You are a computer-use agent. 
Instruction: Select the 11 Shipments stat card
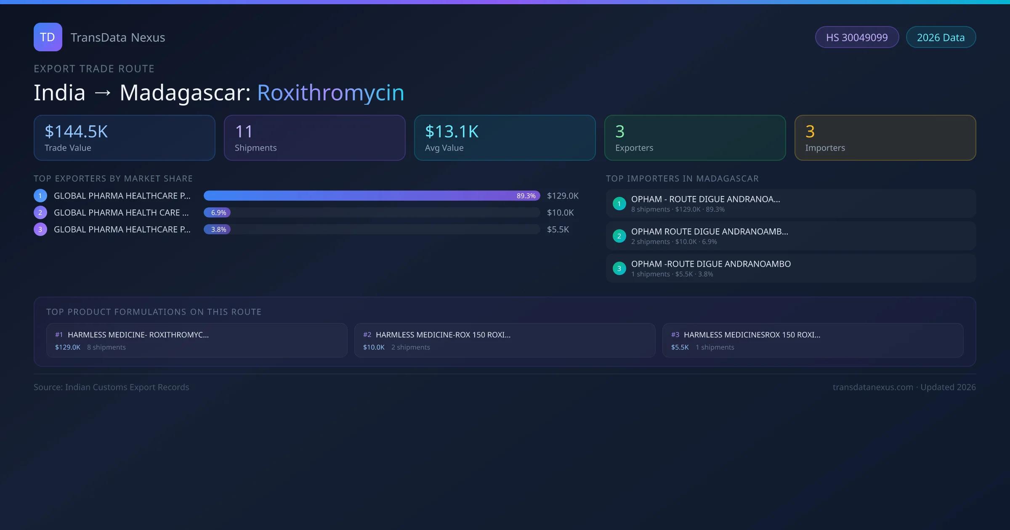click(314, 138)
